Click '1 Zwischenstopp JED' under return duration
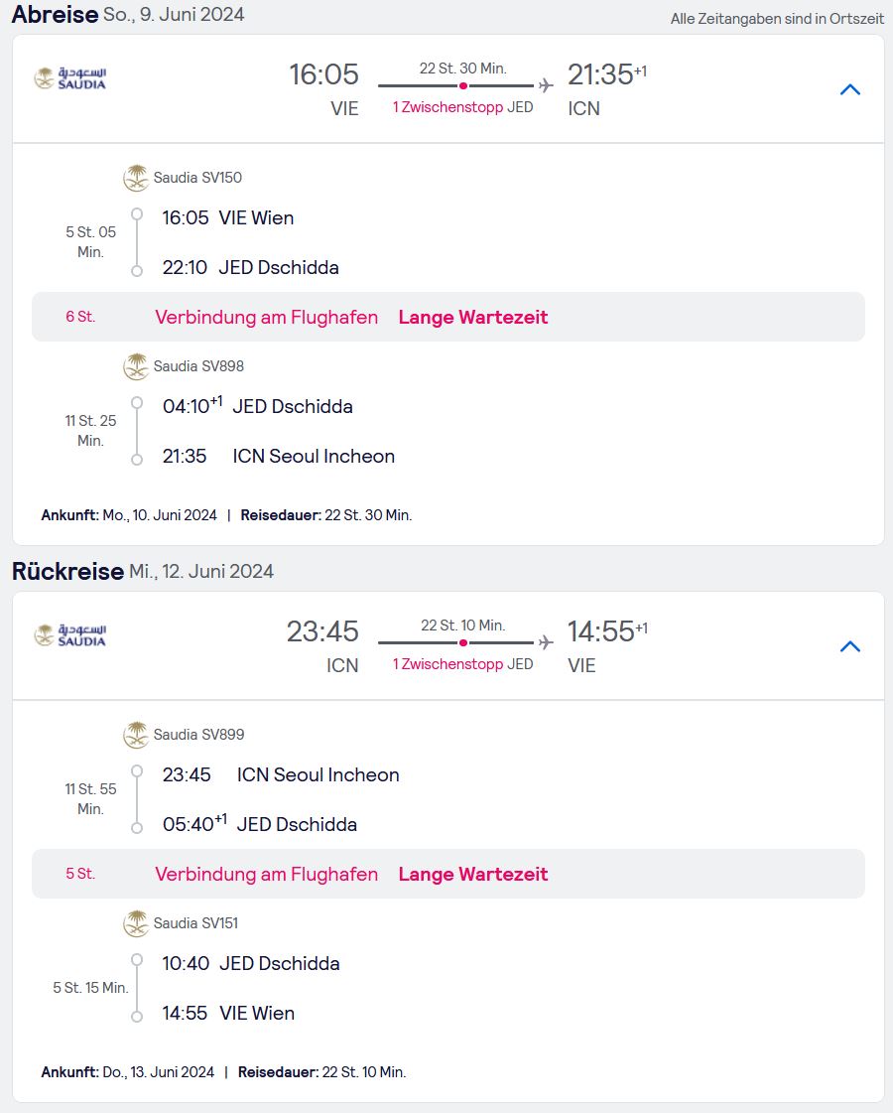Viewport: 893px width, 1113px height. tap(463, 664)
